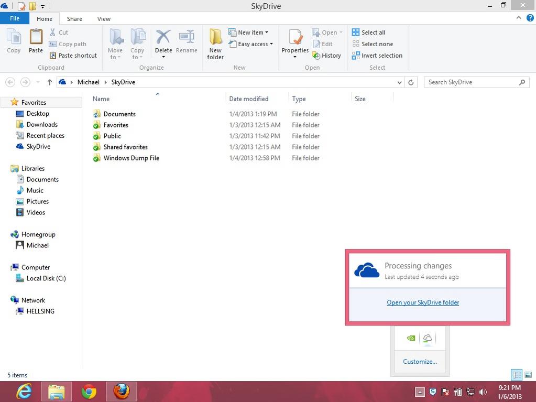
Task: Select the Documents folder in file list
Action: pyautogui.click(x=119, y=114)
